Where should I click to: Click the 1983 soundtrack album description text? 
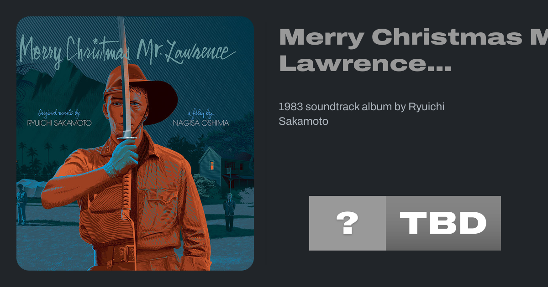[361, 114]
